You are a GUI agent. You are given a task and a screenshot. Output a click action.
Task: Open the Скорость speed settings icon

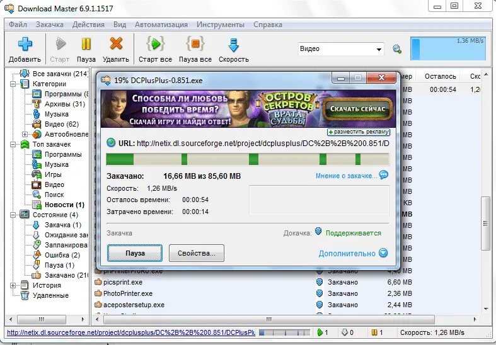pos(233,45)
